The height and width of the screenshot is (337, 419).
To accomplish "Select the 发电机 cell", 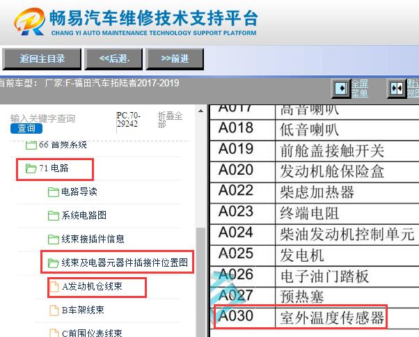I will [347, 256].
